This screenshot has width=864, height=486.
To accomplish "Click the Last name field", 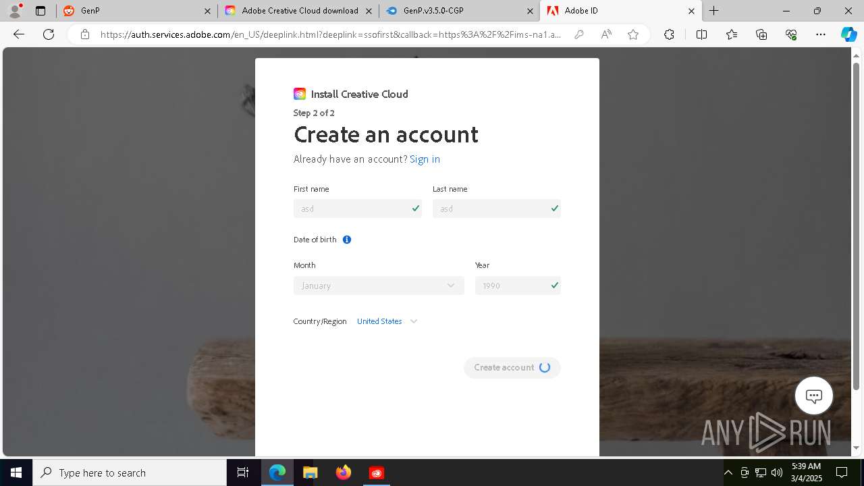I will point(497,209).
